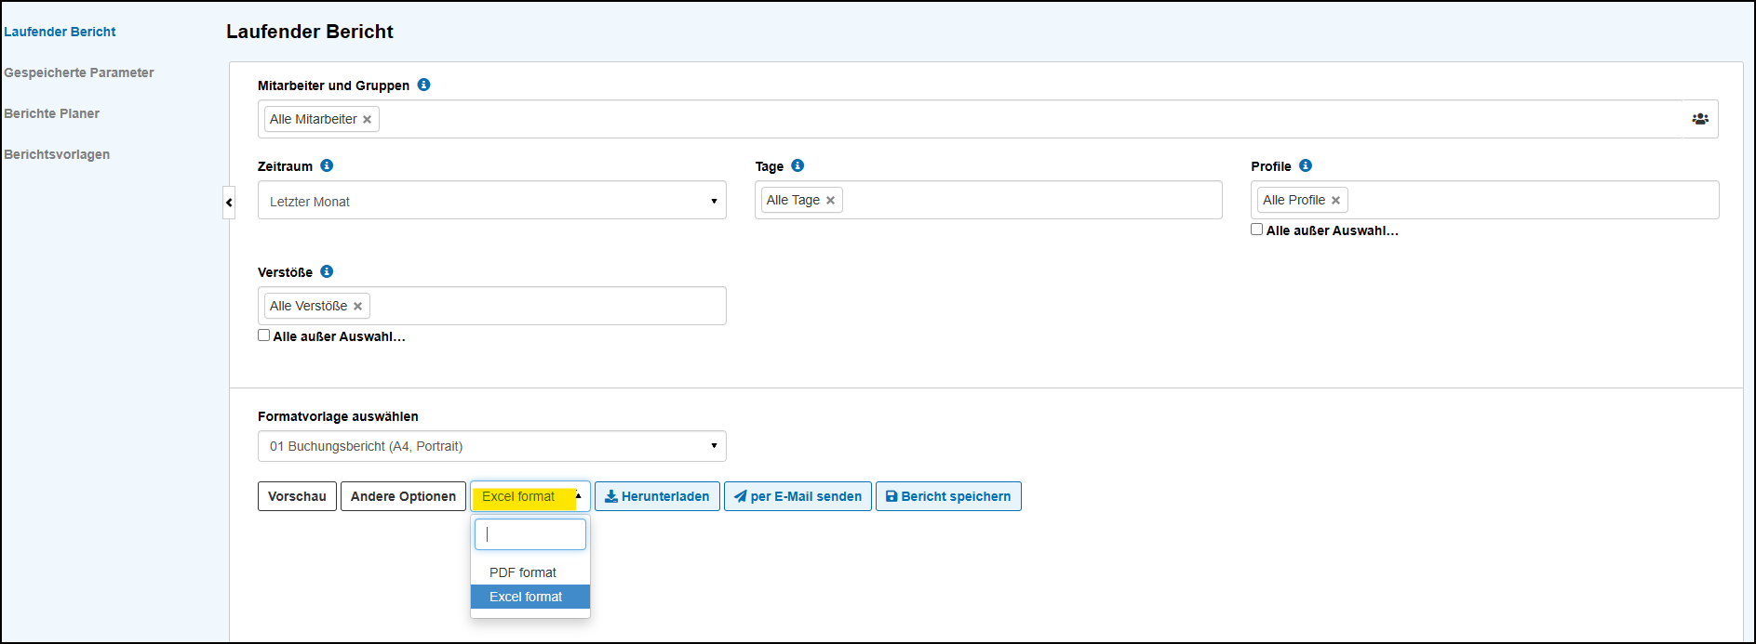Viewport: 1756px width, 644px height.
Task: Open employee group picker icon
Action: (x=1700, y=119)
